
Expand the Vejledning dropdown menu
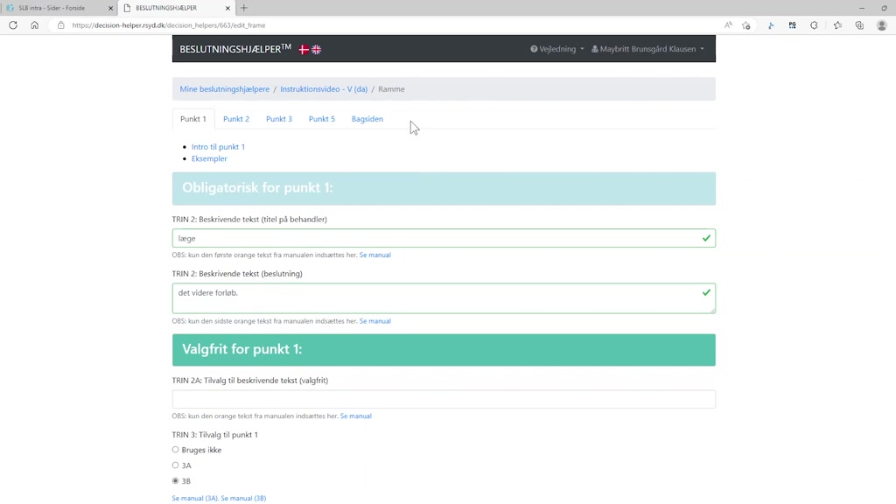coord(557,49)
